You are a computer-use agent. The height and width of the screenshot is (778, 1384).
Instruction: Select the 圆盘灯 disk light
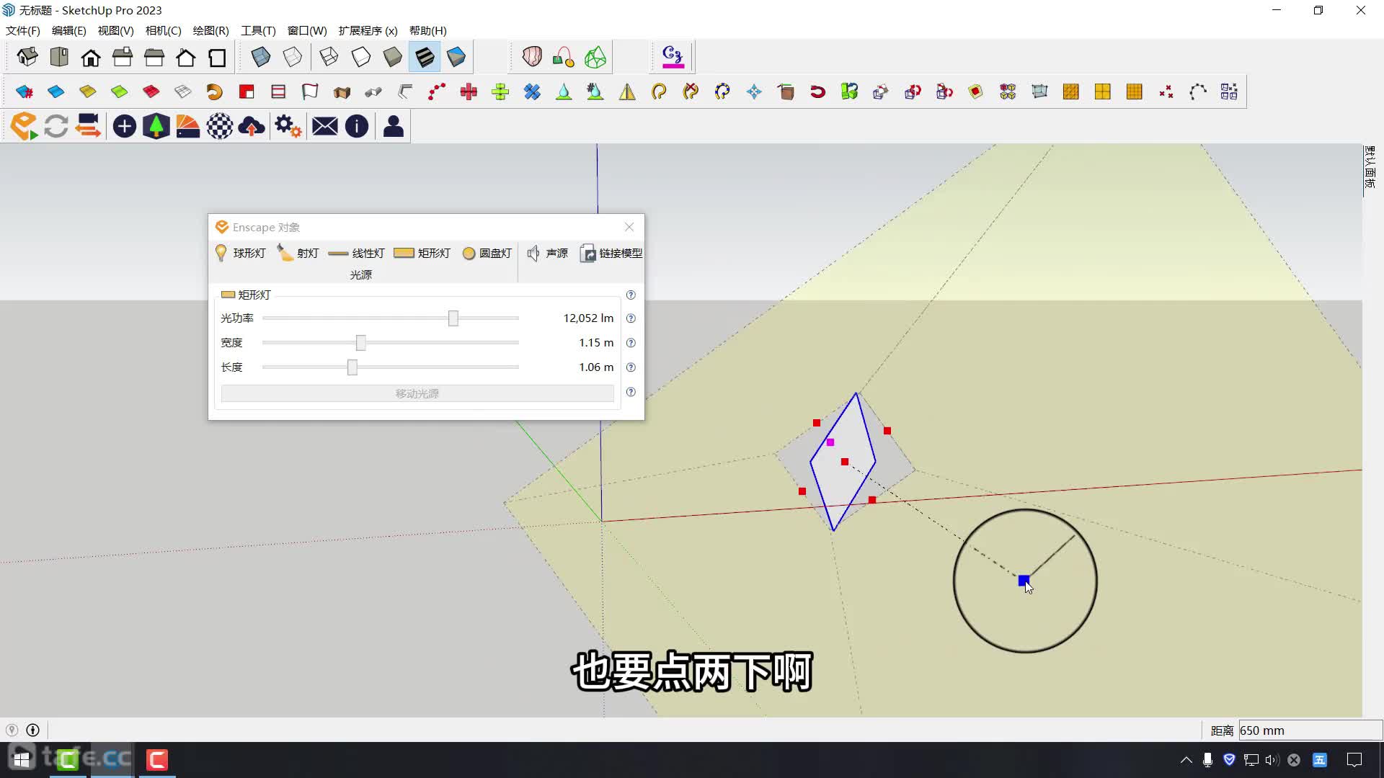click(487, 253)
